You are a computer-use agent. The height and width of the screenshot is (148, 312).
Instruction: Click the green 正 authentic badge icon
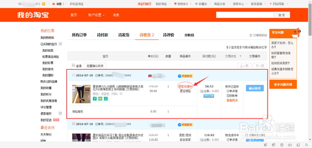106,99
